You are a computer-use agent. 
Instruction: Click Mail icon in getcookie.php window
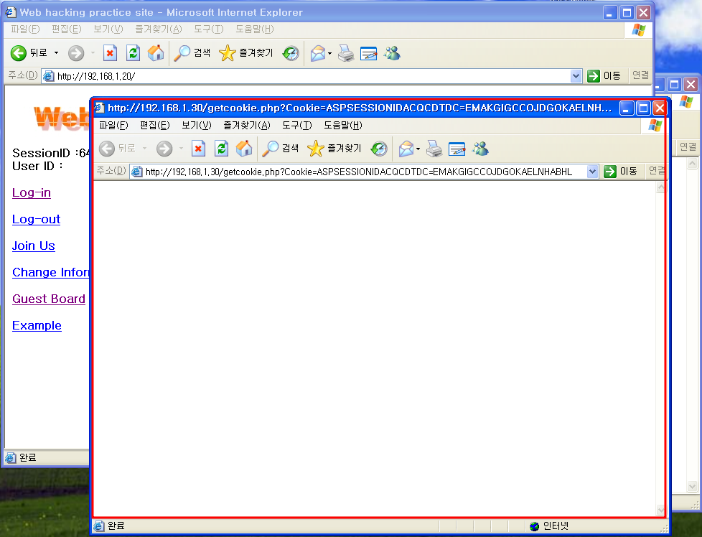coord(406,148)
